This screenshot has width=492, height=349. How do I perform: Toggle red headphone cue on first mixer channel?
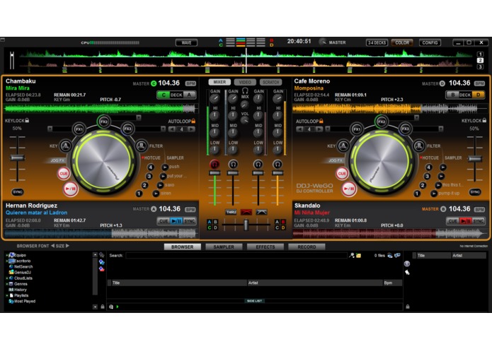[x=214, y=164]
